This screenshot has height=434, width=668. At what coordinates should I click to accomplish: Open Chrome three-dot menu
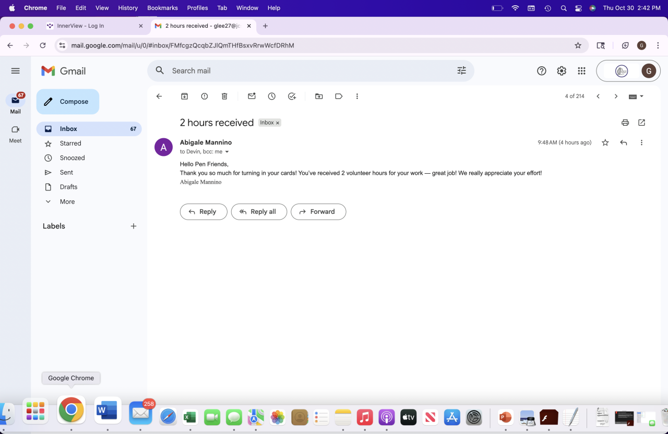pyautogui.click(x=658, y=45)
